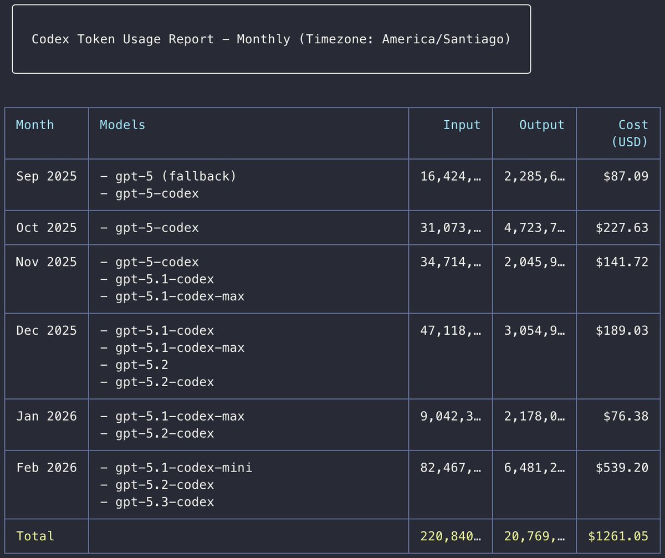Click the input value 47,118,…
This screenshot has width=665, height=558.
pyautogui.click(x=451, y=331)
